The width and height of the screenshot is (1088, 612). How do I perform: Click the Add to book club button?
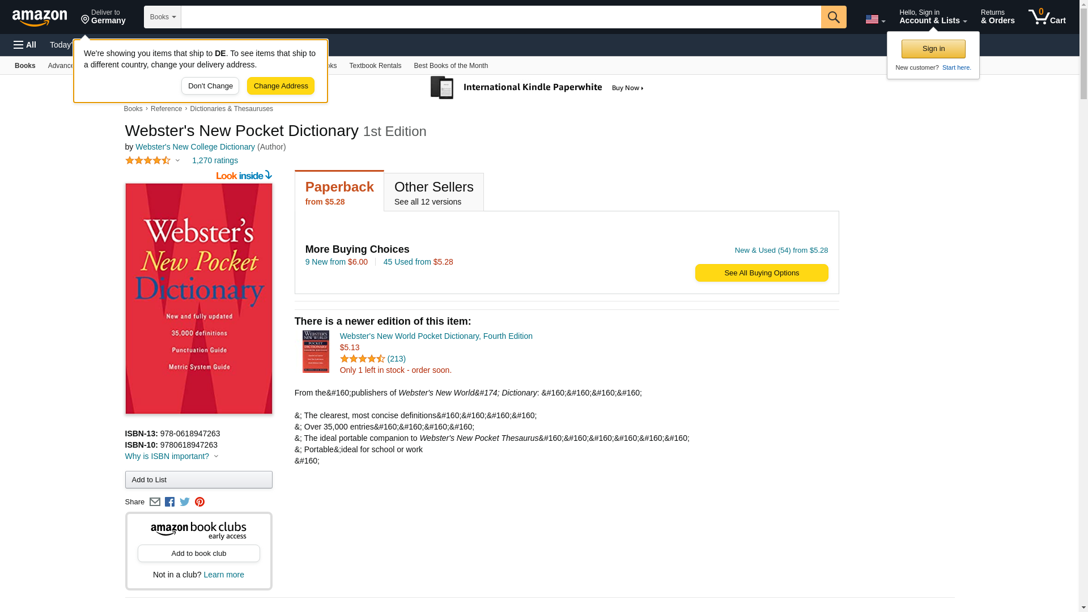point(198,554)
